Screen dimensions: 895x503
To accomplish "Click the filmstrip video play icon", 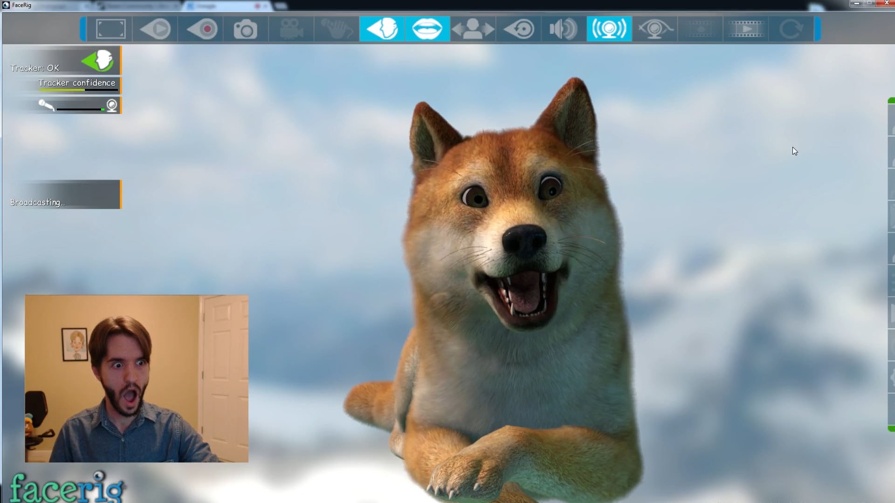I will 746,29.
